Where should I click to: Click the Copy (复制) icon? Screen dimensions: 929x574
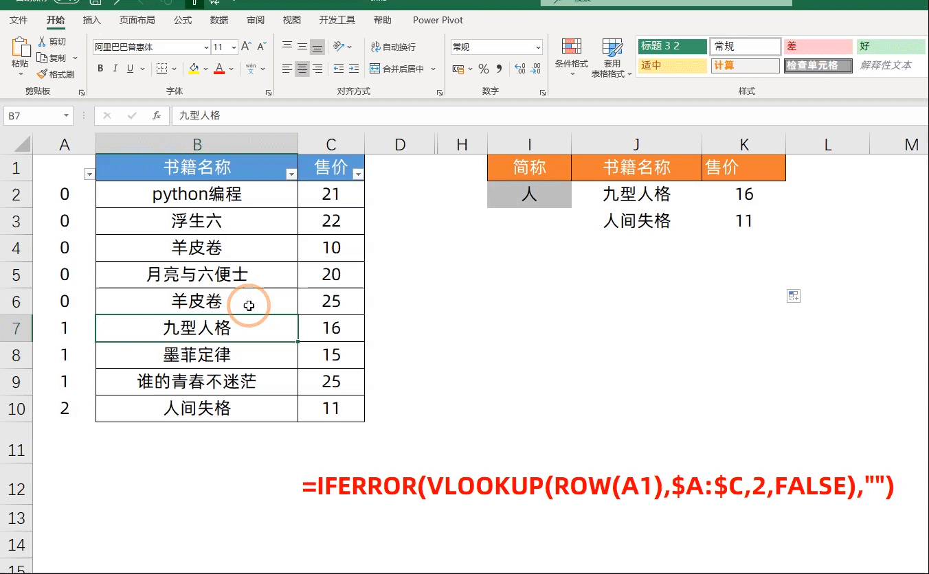pos(42,58)
